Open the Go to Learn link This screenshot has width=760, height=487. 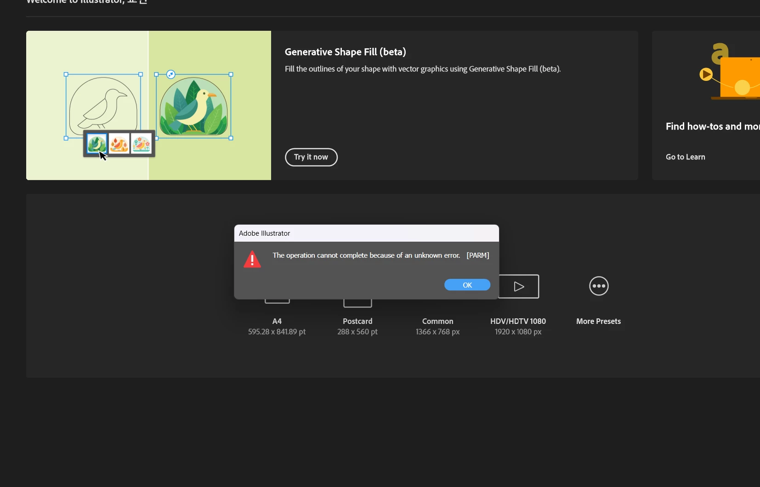click(685, 157)
